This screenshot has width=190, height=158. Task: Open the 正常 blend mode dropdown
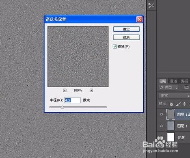(175, 95)
